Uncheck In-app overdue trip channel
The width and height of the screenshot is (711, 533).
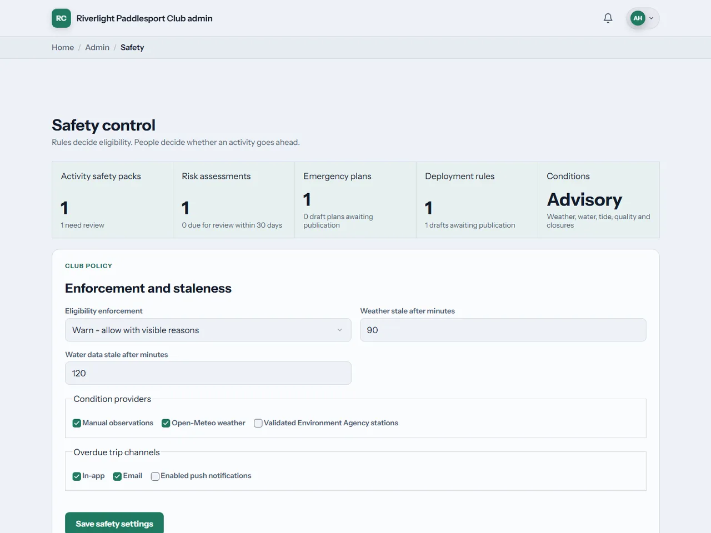coord(77,476)
